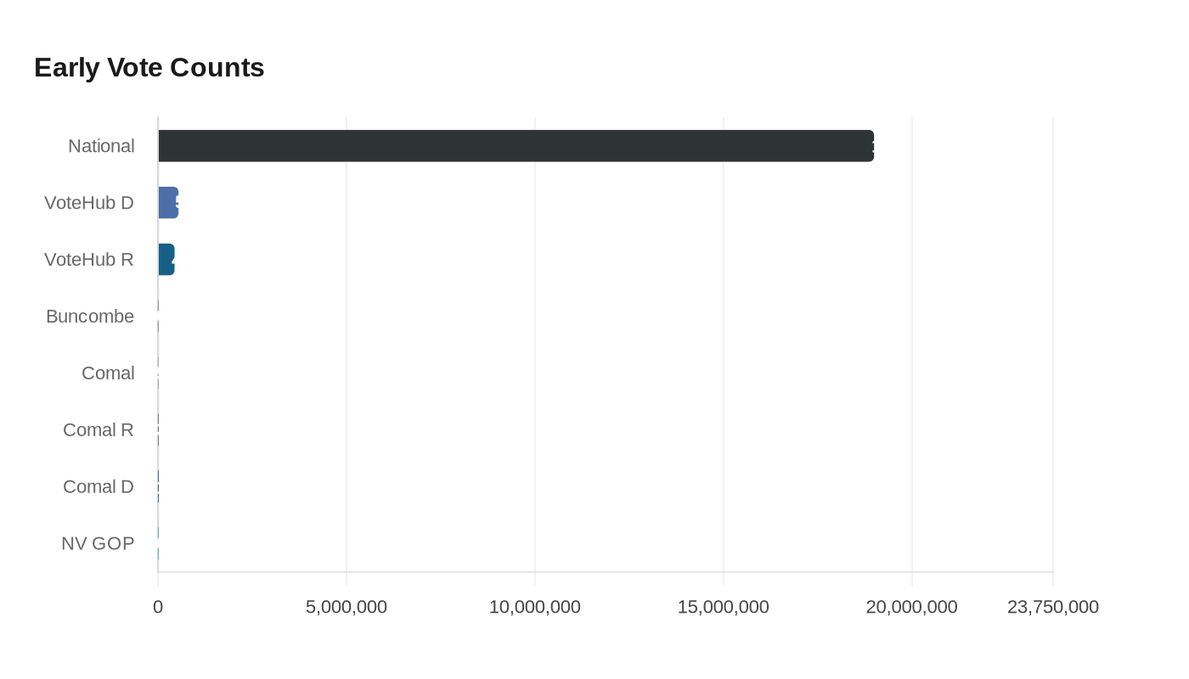Click the chart title Early Vote Counts
Screen dimensions: 1189x679
point(149,68)
